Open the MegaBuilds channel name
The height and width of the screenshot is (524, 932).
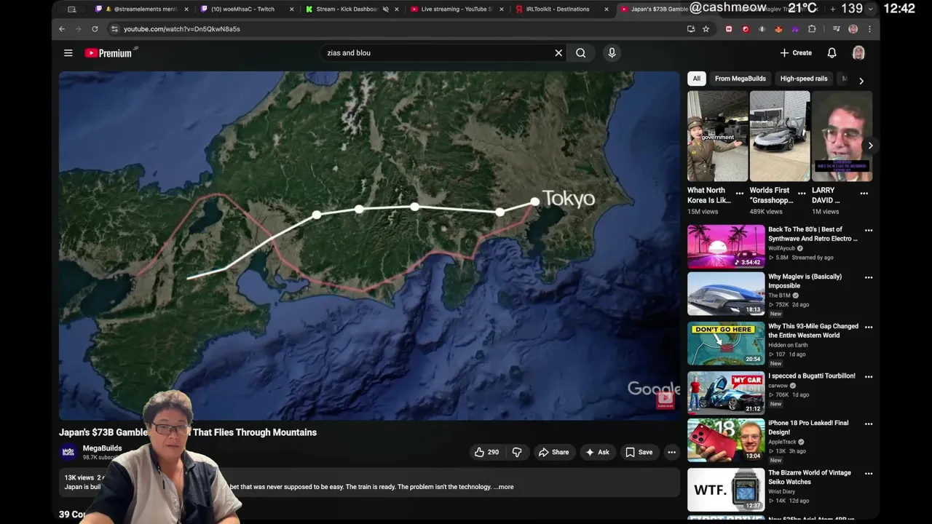102,448
